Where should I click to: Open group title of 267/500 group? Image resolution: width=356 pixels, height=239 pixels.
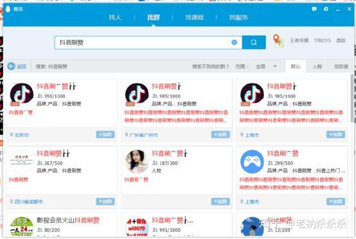pos(53,154)
